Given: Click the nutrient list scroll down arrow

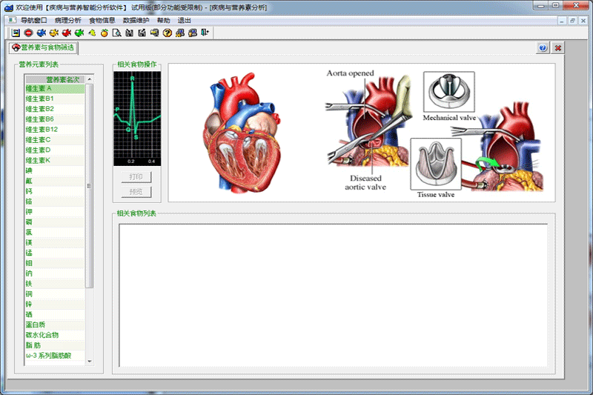Looking at the screenshot, I should pyautogui.click(x=90, y=362).
